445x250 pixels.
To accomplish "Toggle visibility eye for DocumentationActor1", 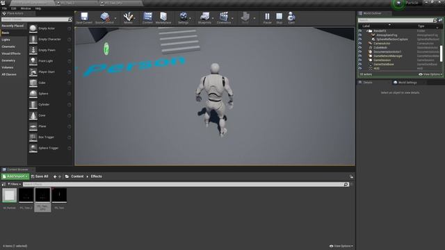I will click(x=360, y=52).
